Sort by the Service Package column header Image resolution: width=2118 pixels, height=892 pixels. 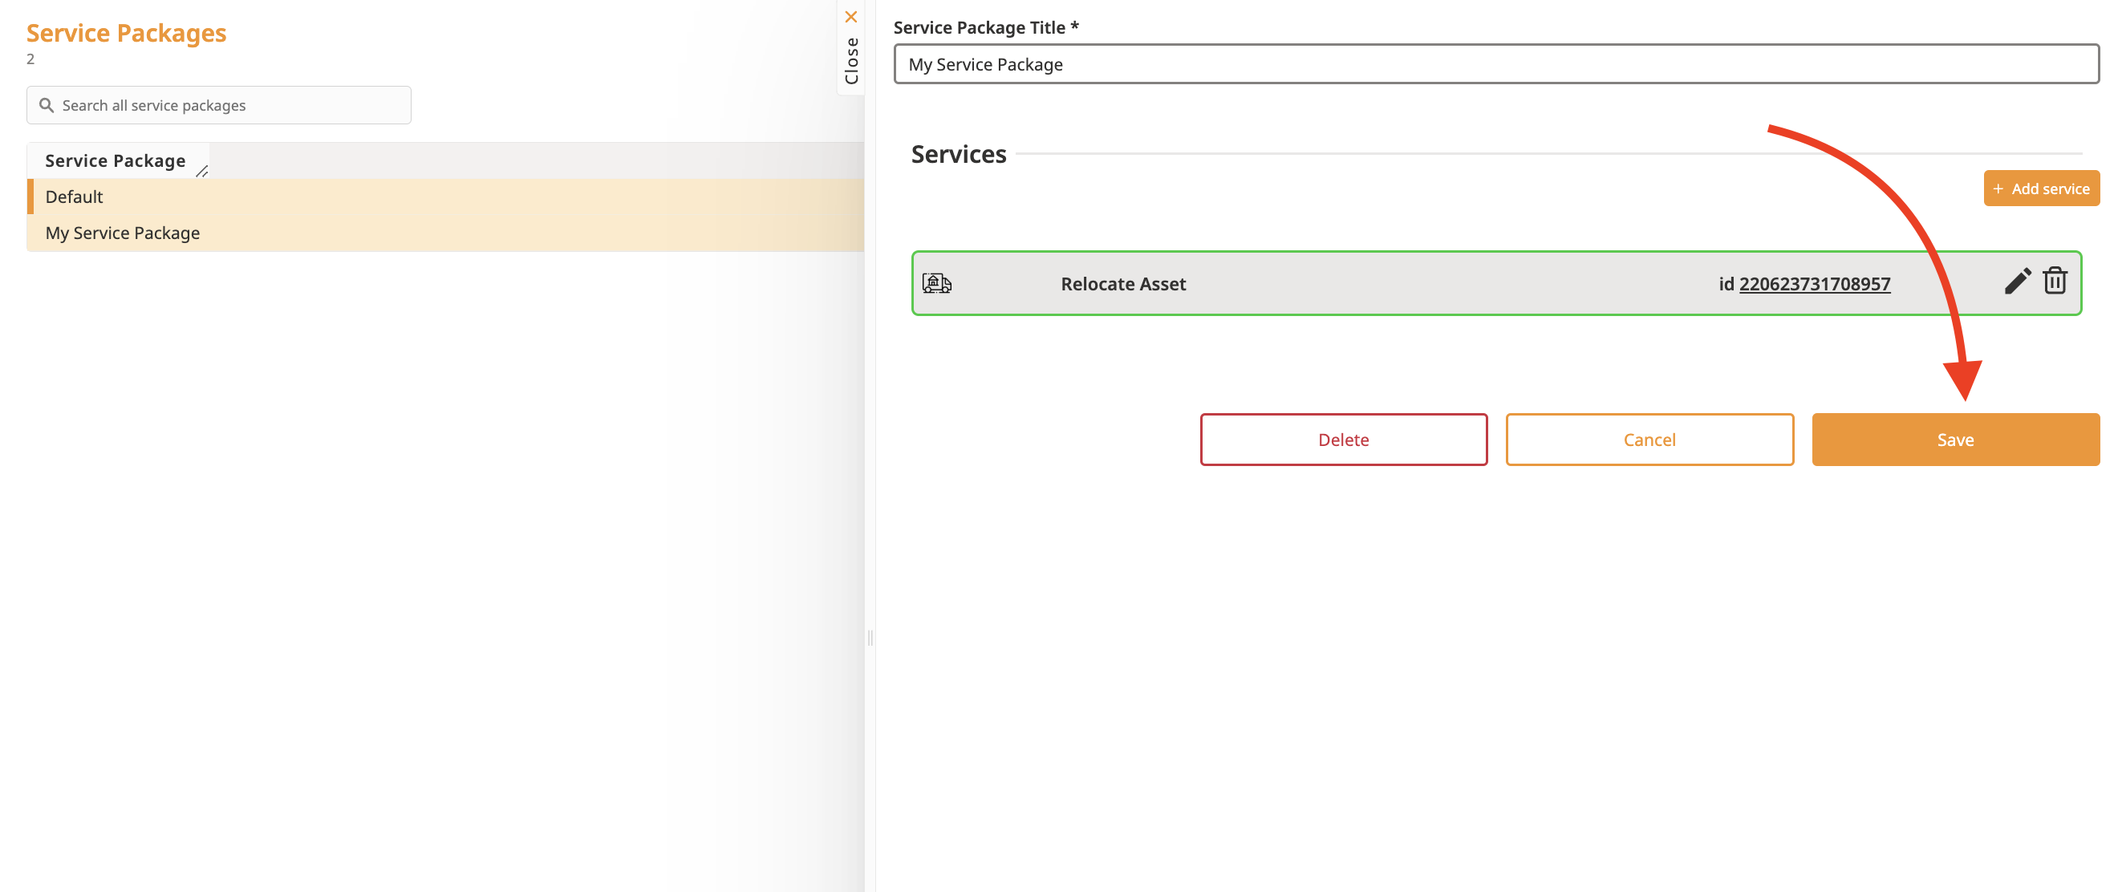pyautogui.click(x=115, y=161)
